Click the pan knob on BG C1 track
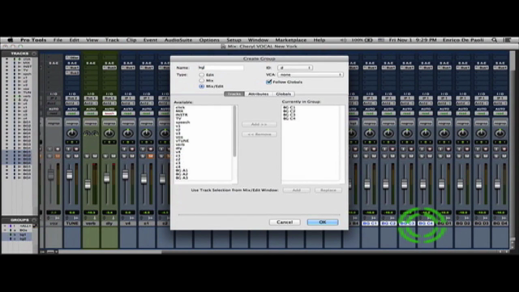Image resolution: width=519 pixels, height=292 pixels. coord(370,133)
